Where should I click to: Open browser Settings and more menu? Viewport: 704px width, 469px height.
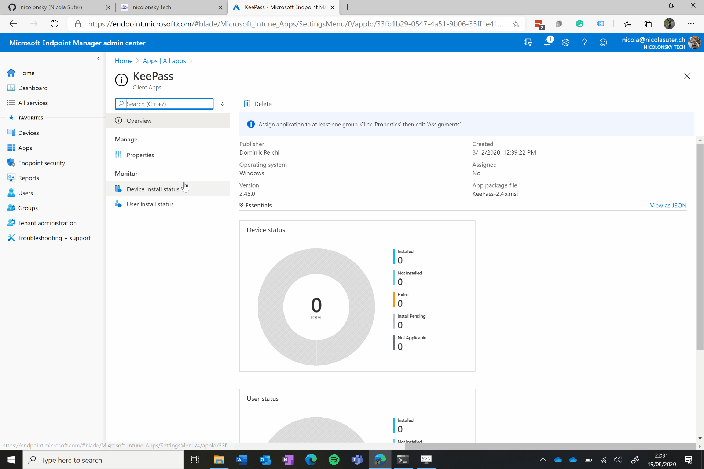point(691,24)
